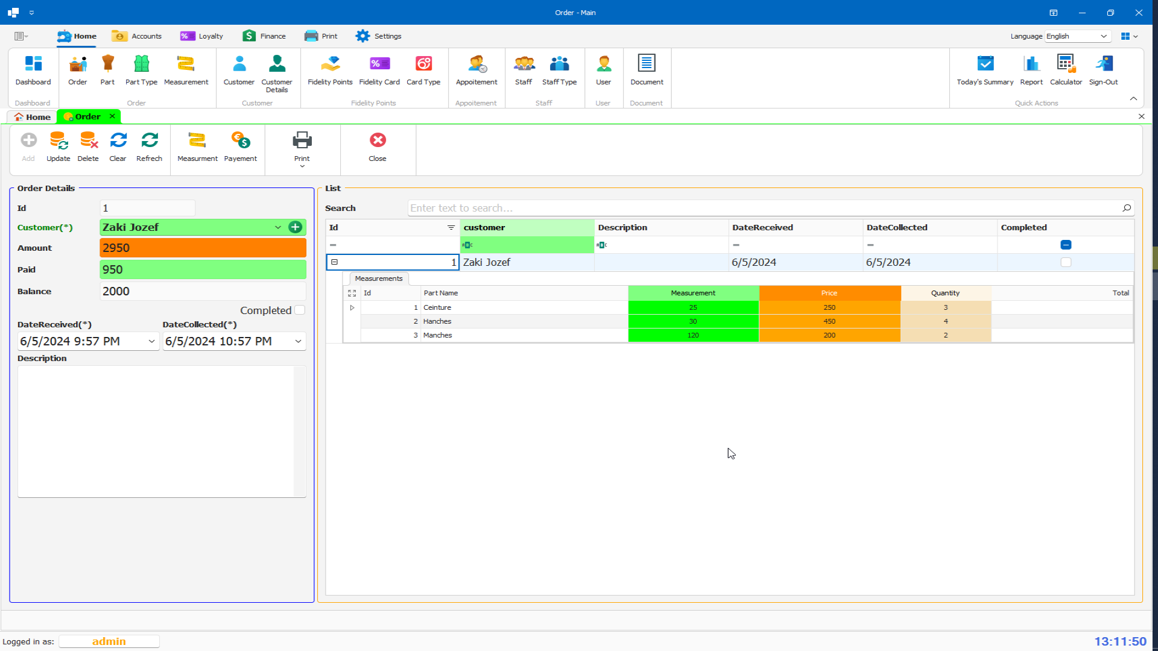Open the DateCollected date picker dropdown
The image size is (1158, 651).
point(298,341)
